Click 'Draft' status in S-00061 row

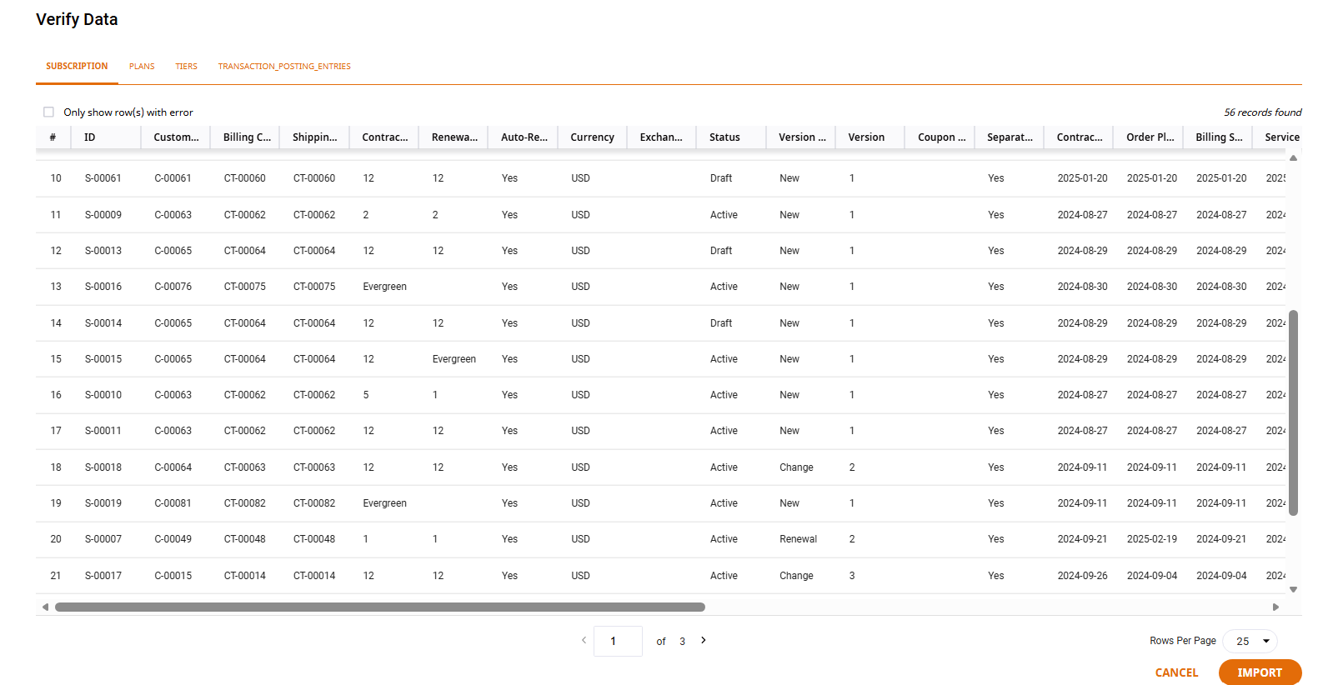click(x=721, y=178)
